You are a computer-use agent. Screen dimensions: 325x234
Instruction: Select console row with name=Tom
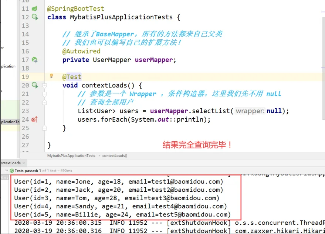pyautogui.click(x=117, y=198)
